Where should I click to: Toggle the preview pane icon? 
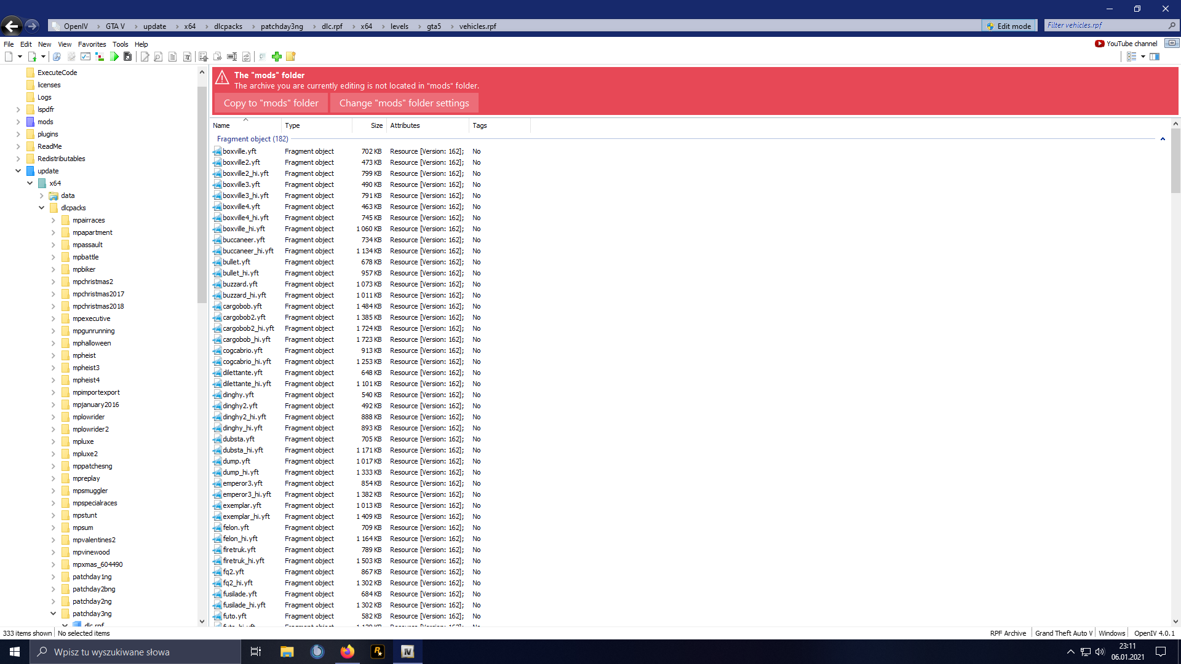point(1155,57)
